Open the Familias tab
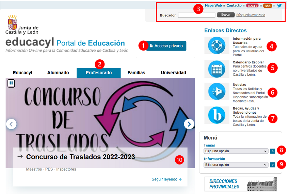The image size is (289, 194). pyautogui.click(x=137, y=73)
